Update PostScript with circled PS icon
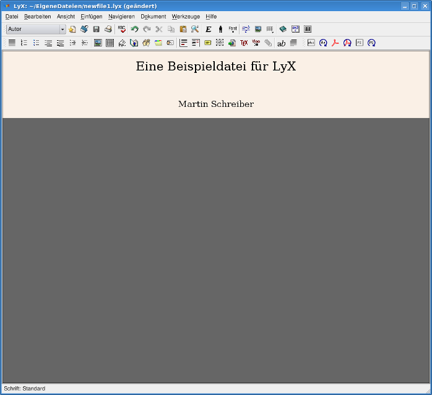The width and height of the screenshot is (432, 395). tap(372, 43)
